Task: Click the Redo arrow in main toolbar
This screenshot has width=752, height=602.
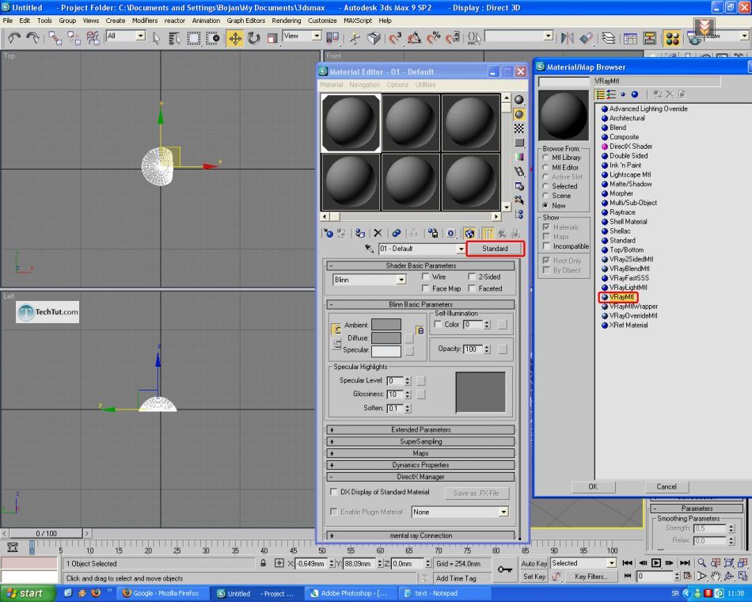Action: point(32,37)
